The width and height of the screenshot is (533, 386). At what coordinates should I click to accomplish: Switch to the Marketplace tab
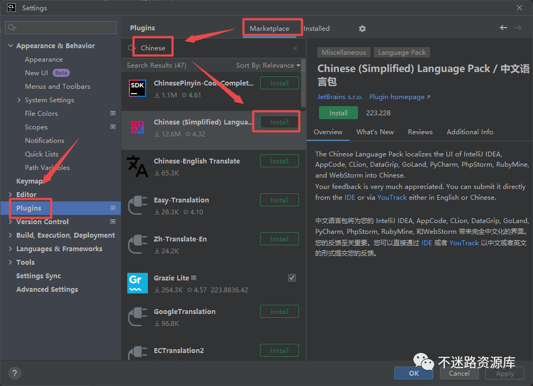(x=270, y=29)
